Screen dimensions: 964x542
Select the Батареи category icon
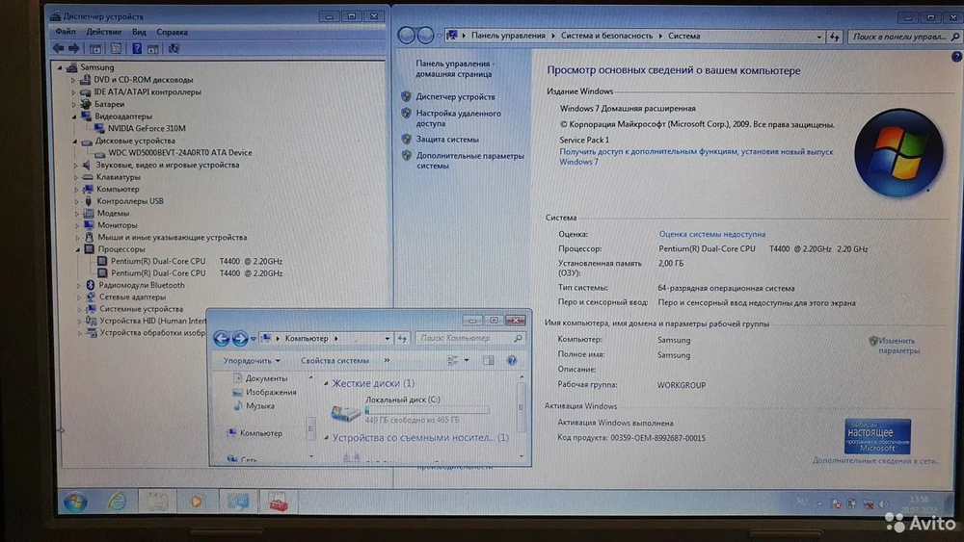pyautogui.click(x=86, y=104)
